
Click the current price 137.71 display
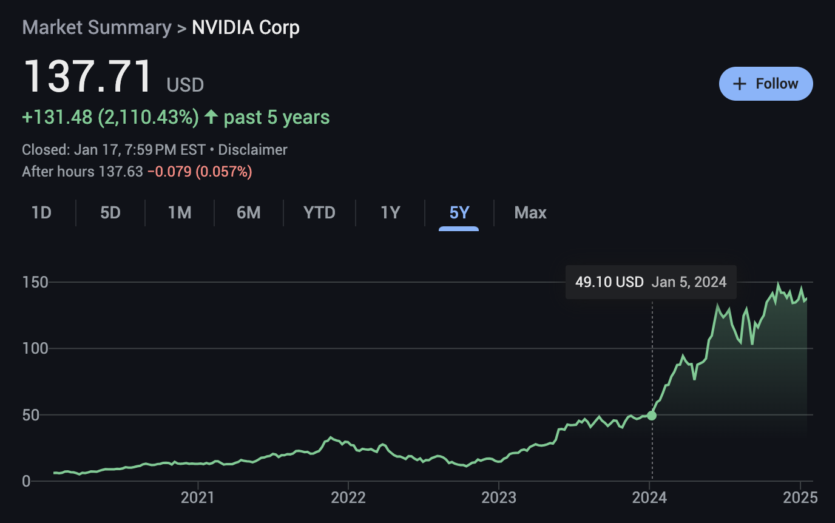88,76
